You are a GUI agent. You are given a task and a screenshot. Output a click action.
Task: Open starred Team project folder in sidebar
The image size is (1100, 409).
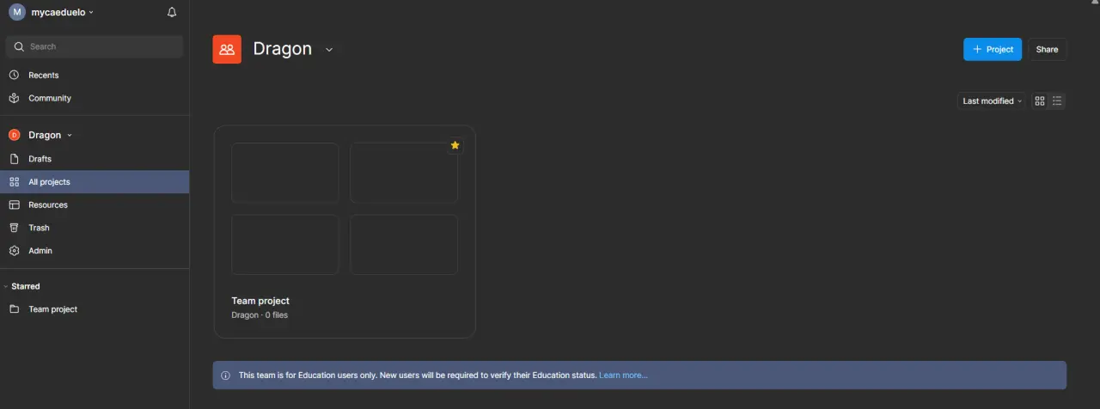click(x=95, y=309)
